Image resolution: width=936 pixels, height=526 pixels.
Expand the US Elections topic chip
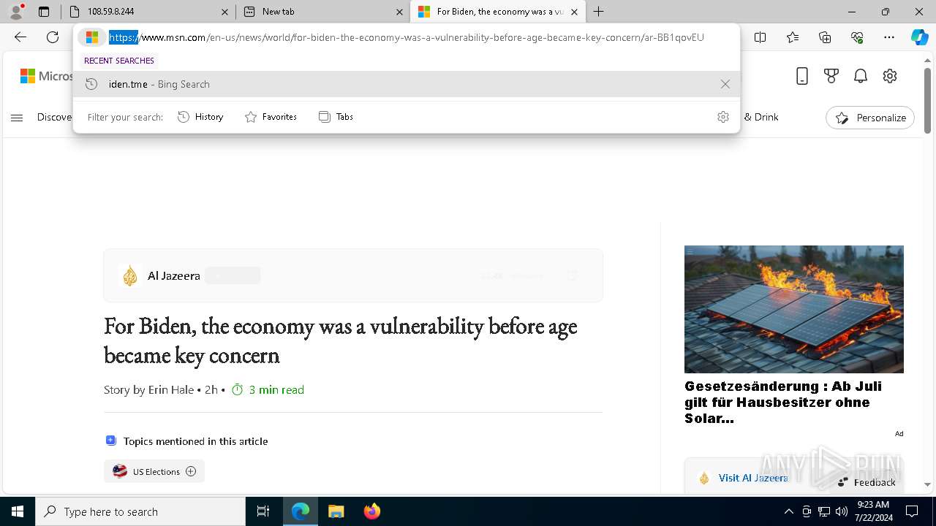[191, 471]
